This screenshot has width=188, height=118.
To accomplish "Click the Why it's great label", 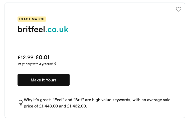I will pos(38,100).
